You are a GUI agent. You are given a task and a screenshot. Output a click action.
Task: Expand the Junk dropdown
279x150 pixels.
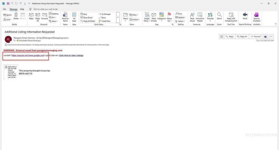(x=8, y=20)
